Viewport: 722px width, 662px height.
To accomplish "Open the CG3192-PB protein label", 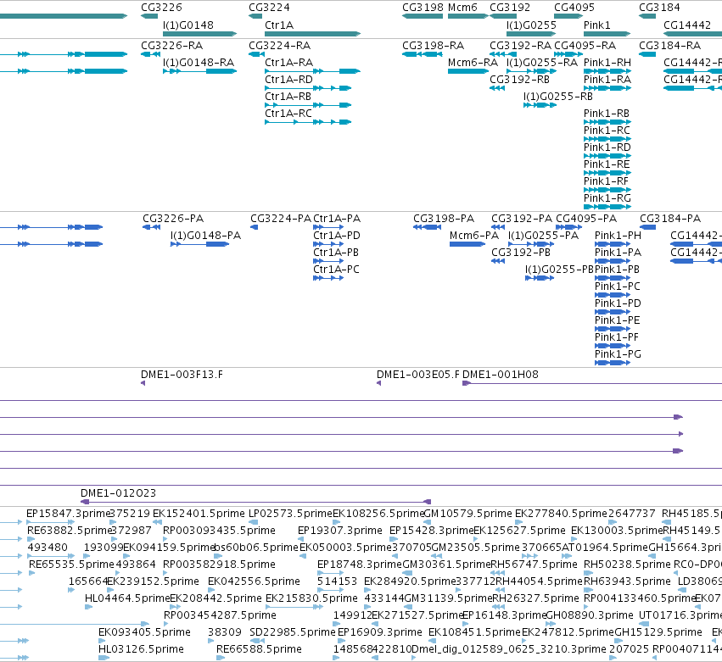I will [521, 252].
